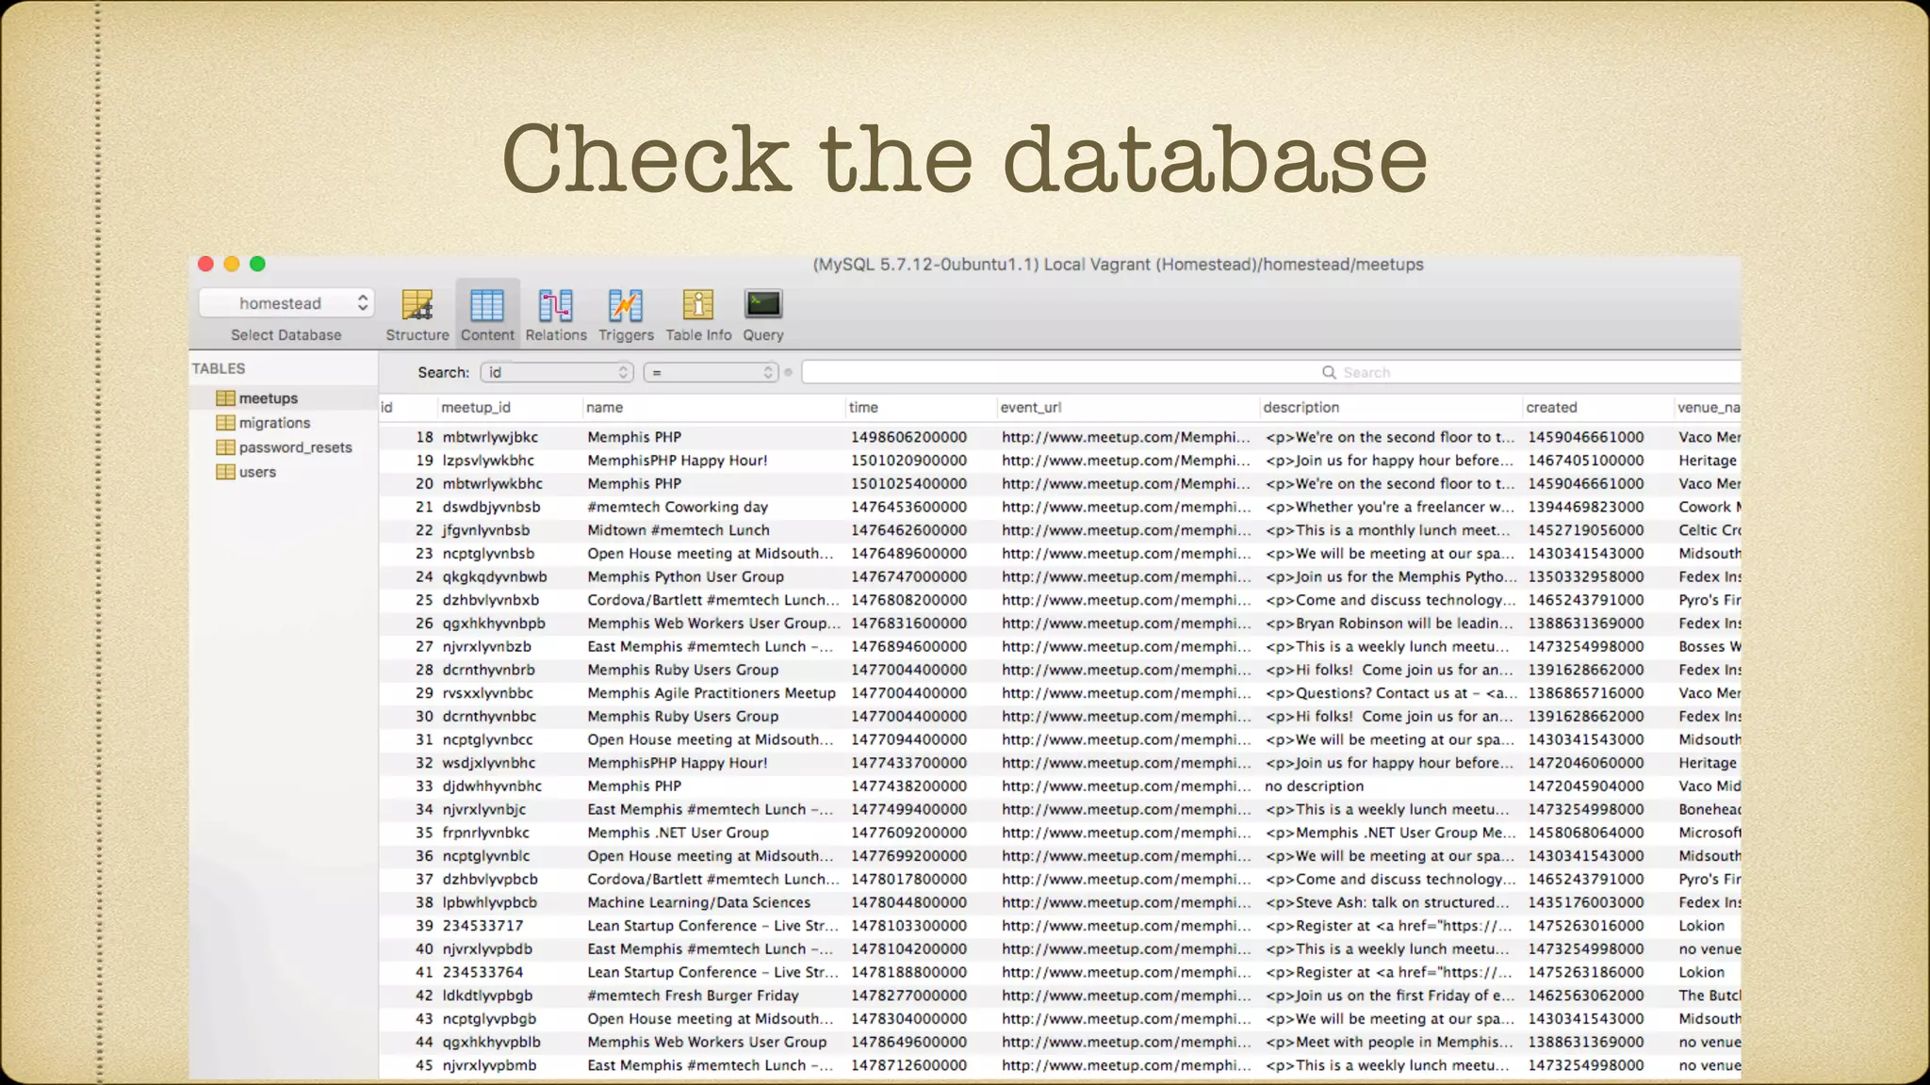Screen dimensions: 1930x1085
Task: Sort by the event_url column header
Action: [1128, 408]
